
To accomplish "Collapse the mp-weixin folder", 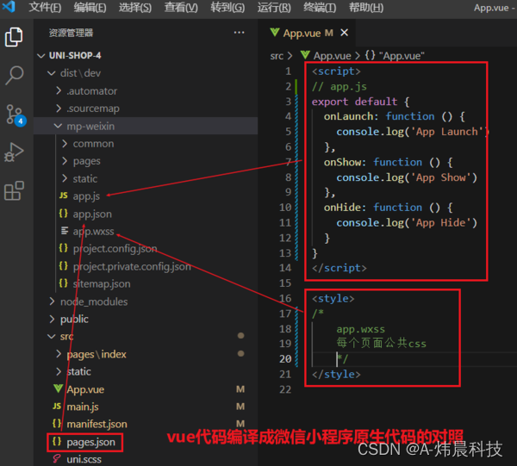I will pos(58,126).
